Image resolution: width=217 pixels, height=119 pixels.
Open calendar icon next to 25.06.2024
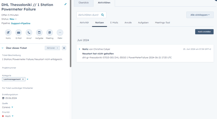3,98
